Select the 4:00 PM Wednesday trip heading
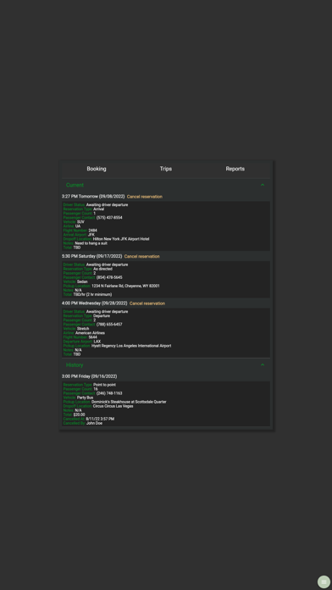 pos(95,303)
